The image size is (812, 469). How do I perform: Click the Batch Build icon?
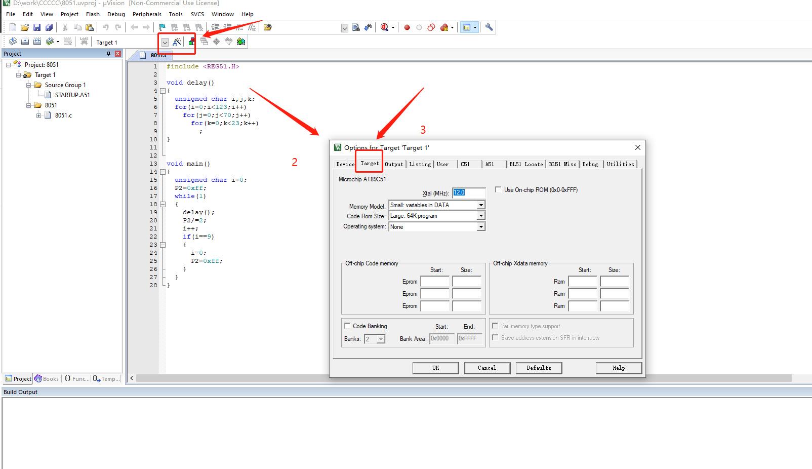point(49,42)
